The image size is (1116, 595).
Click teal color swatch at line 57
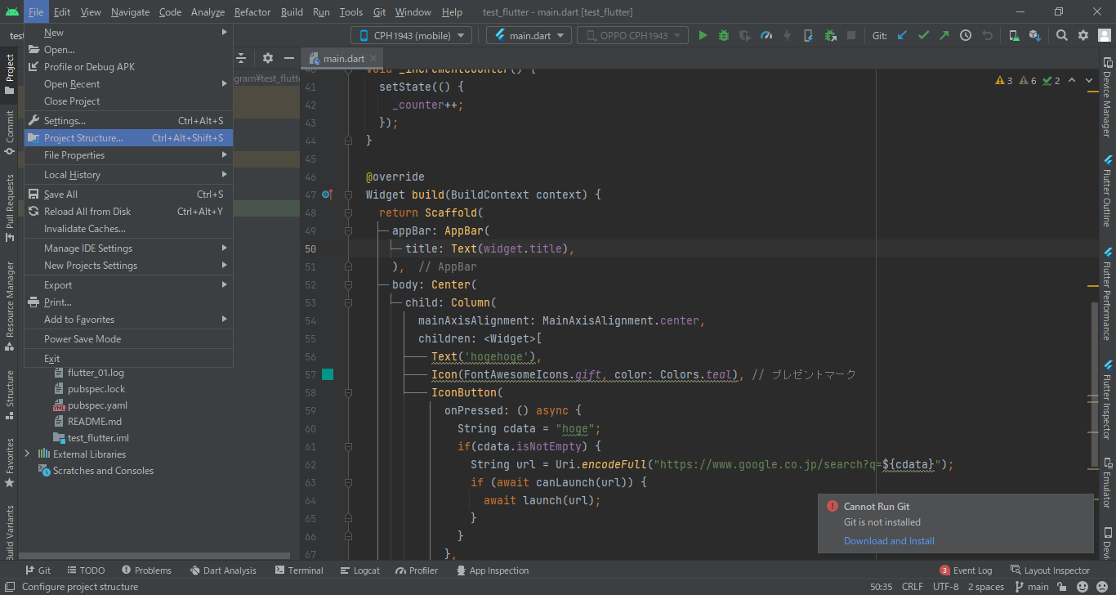pyautogui.click(x=328, y=374)
